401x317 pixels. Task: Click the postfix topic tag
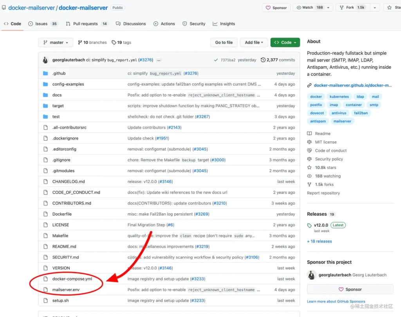point(316,105)
